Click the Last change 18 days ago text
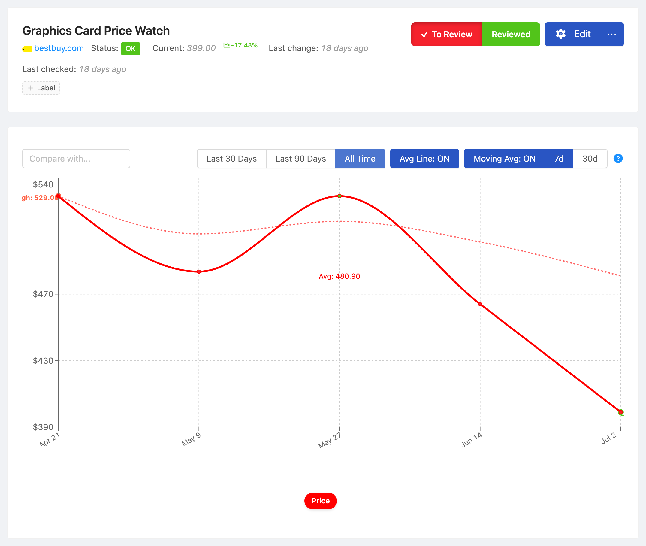The height and width of the screenshot is (546, 646). [x=318, y=48]
